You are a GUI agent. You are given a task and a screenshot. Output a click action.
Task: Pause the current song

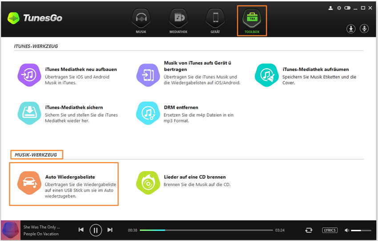pos(96,230)
